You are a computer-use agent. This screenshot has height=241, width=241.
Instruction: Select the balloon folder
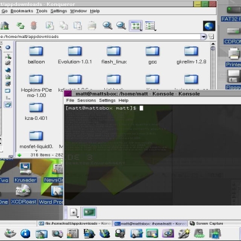(36, 55)
